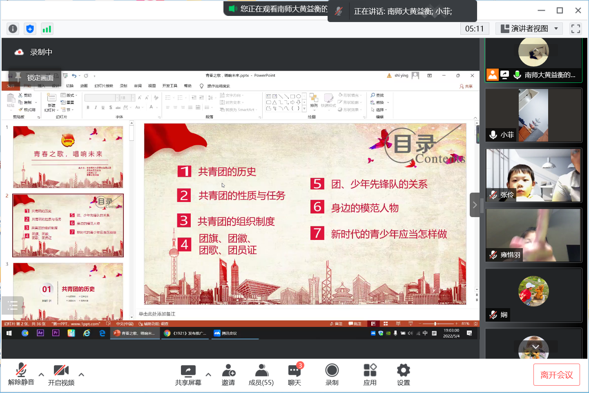Open the Tencent Meeting settings gear

403,374
